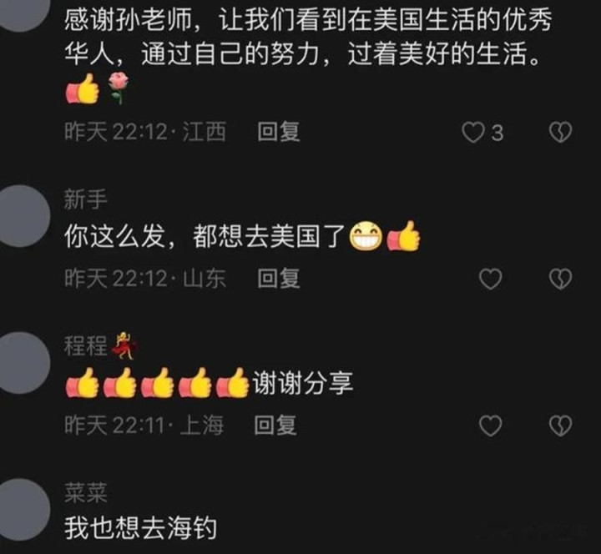Image resolution: width=601 pixels, height=554 pixels.
Task: Open 菜菜's profile avatar
Action: pos(20,509)
